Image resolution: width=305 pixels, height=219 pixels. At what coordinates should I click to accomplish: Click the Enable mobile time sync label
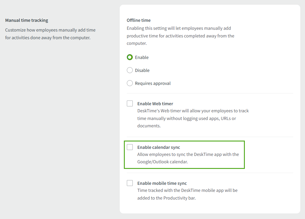coord(162,183)
